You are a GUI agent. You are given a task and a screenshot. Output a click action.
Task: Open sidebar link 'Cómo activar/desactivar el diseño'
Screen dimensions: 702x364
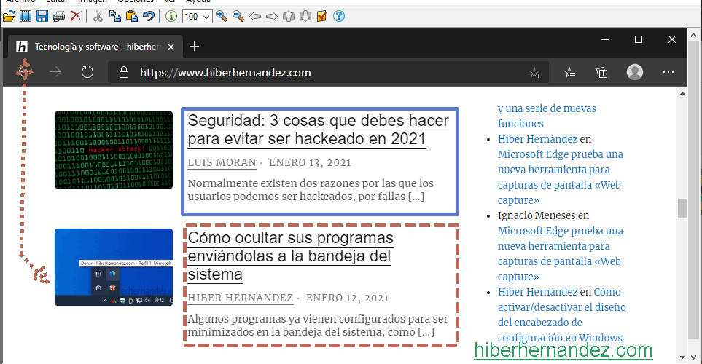click(x=562, y=314)
